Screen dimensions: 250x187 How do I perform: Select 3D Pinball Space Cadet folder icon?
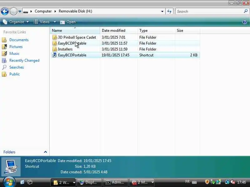(x=55, y=37)
